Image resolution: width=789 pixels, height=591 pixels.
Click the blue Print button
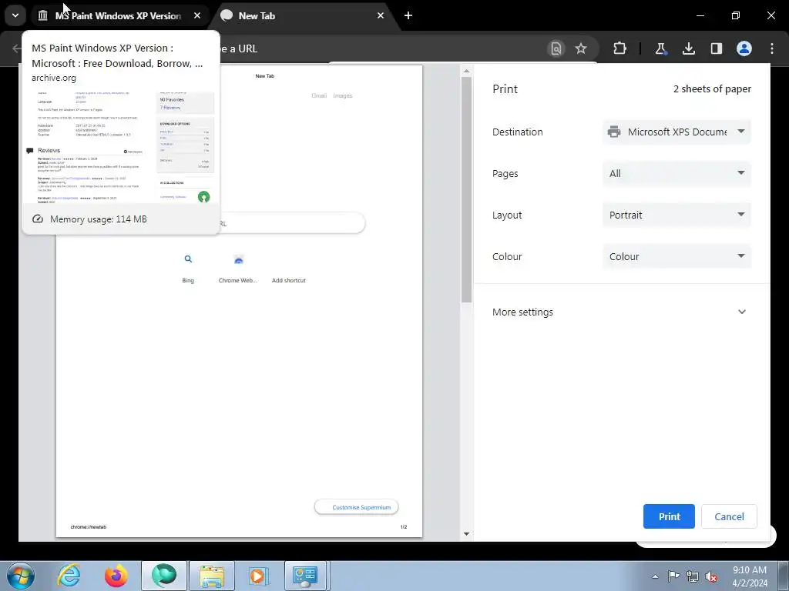(x=669, y=516)
